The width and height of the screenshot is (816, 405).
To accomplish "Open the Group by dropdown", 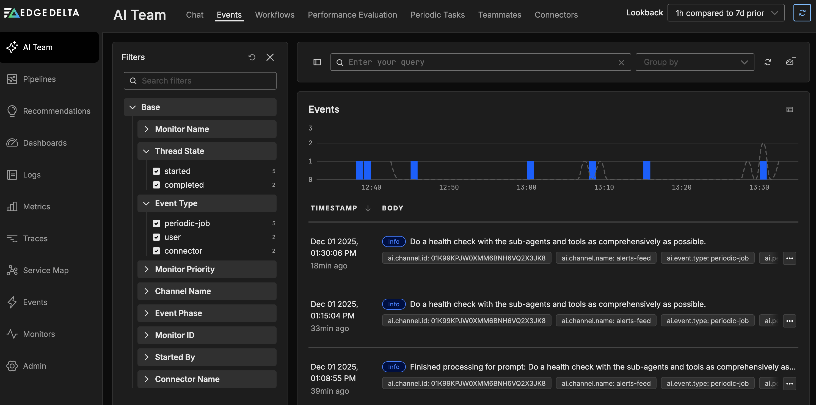I will click(x=695, y=62).
